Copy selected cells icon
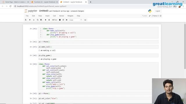 tap(37, 20)
